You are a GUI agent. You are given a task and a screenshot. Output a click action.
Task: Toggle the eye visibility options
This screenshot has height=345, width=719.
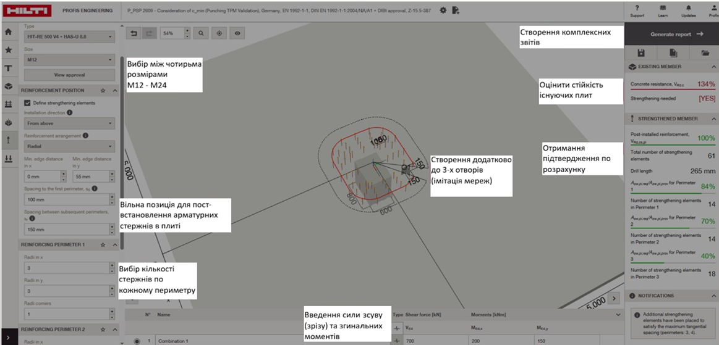coord(237,33)
